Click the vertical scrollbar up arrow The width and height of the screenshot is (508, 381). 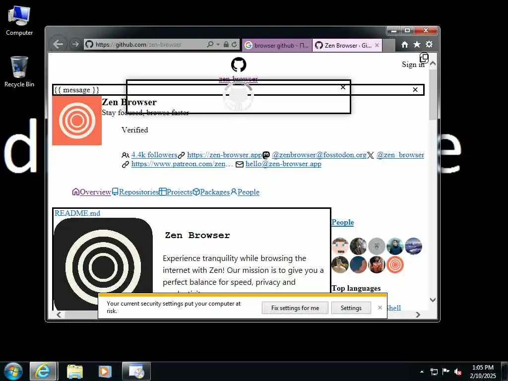pyautogui.click(x=433, y=64)
